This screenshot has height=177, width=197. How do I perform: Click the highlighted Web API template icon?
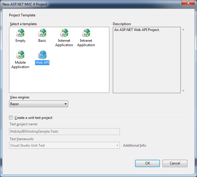pyautogui.click(x=42, y=55)
